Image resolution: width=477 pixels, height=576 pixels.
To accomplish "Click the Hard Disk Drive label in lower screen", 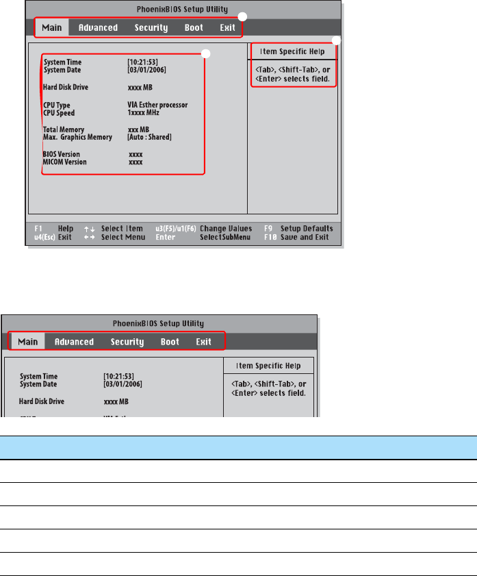I will tap(42, 401).
